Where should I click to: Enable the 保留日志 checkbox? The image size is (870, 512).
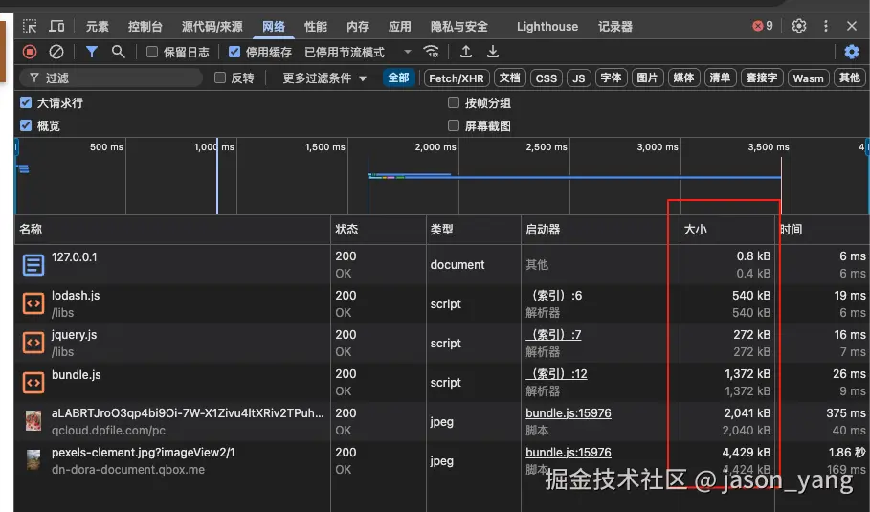(152, 52)
